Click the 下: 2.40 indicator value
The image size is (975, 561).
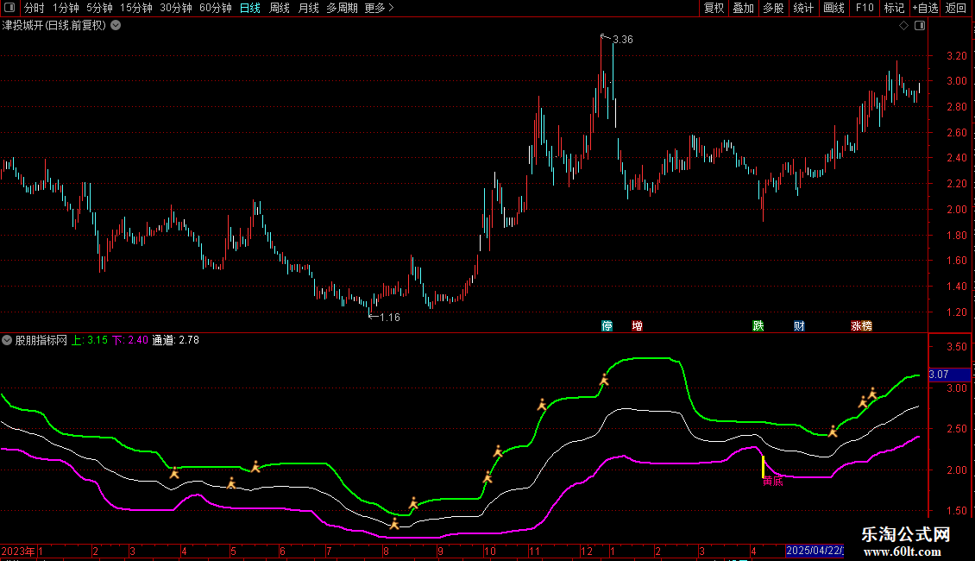[130, 340]
